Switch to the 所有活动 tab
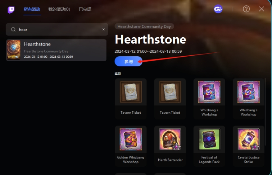 [x=32, y=9]
